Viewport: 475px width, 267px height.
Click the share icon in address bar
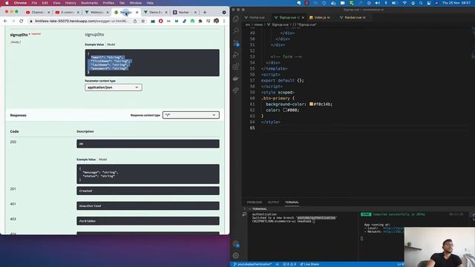tap(135, 21)
